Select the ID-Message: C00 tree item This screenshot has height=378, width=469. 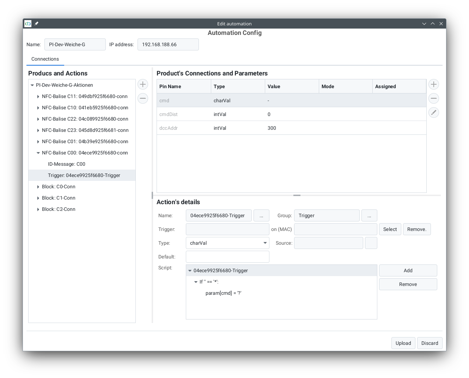click(67, 164)
